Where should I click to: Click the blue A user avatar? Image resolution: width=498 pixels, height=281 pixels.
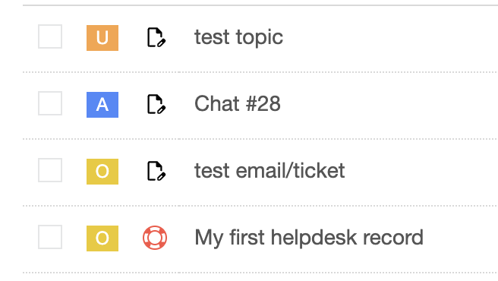click(102, 105)
